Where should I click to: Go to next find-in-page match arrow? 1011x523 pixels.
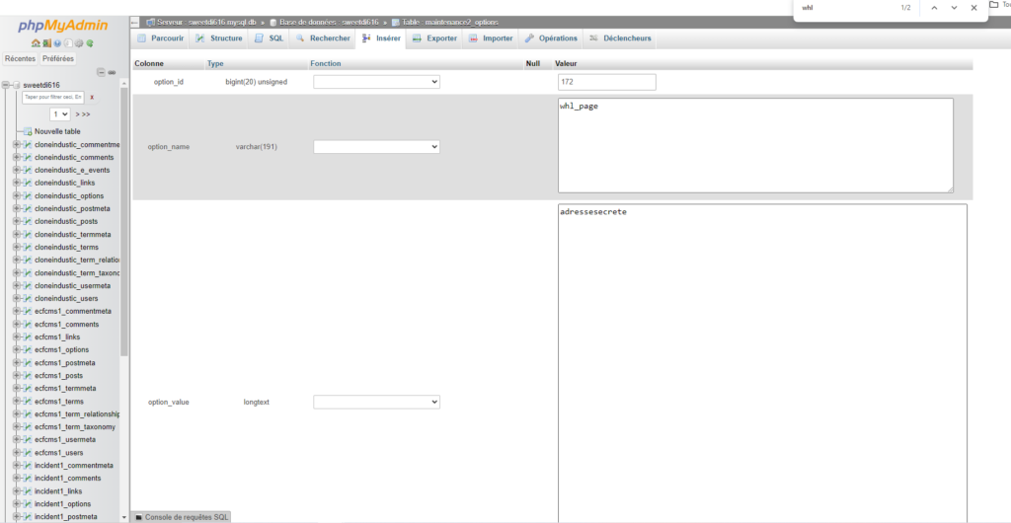[x=954, y=8]
